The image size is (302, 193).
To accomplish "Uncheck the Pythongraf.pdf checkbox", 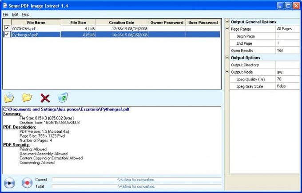I will pos(7,35).
